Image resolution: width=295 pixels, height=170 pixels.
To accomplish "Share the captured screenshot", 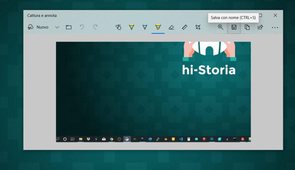I will [260, 27].
